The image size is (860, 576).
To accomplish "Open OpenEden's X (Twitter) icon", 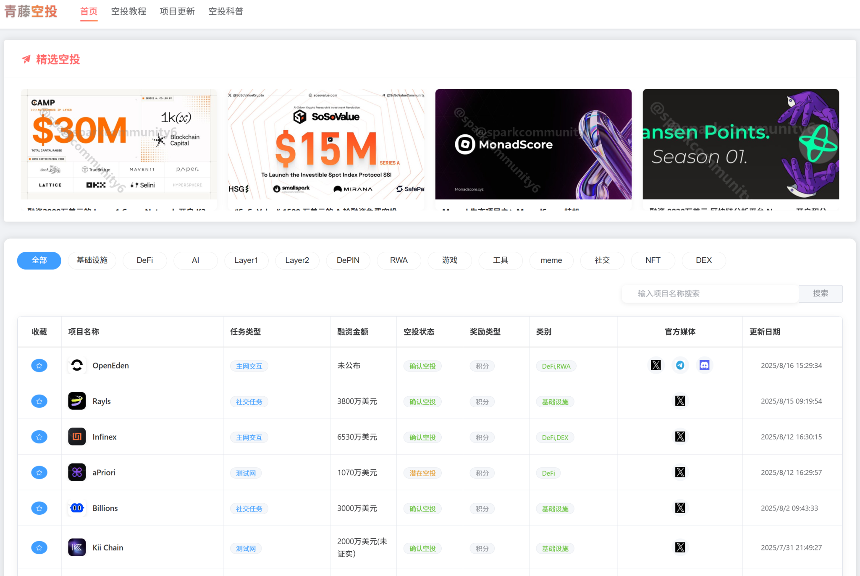I will [655, 365].
